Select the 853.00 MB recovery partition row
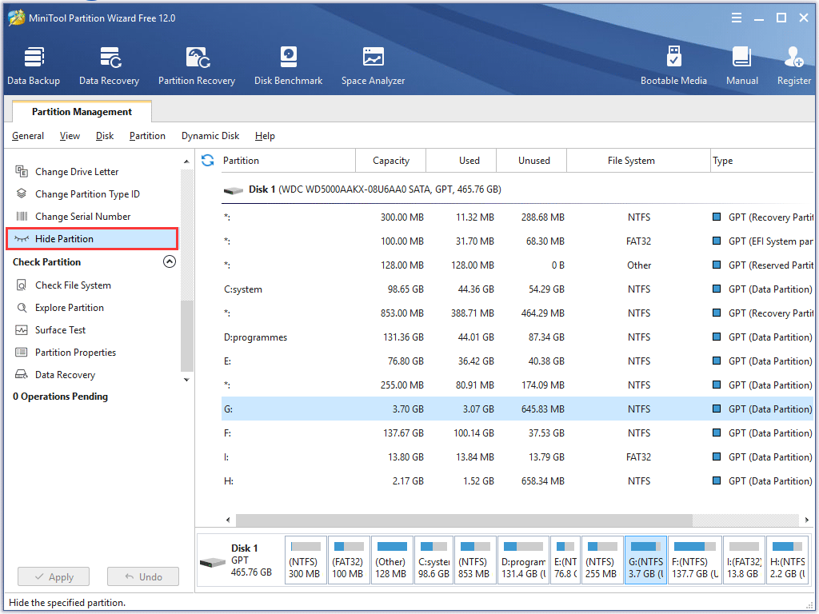The image size is (819, 614). pyautogui.click(x=517, y=313)
